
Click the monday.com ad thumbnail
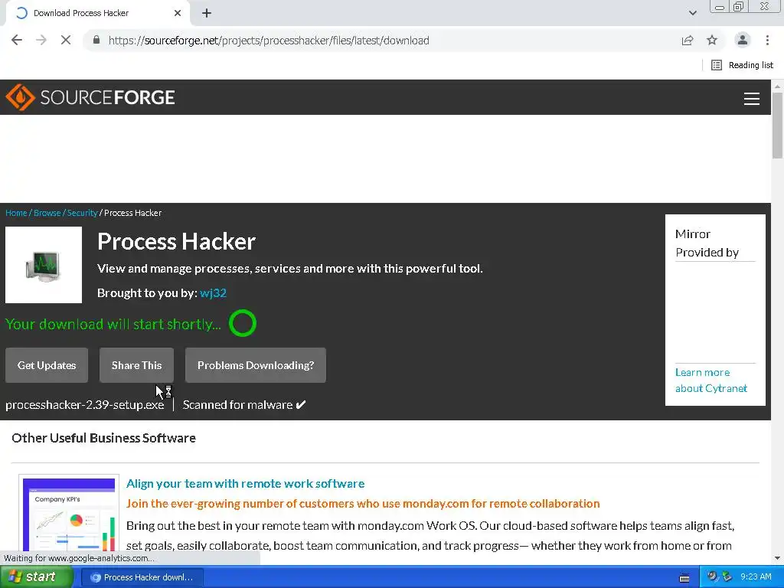click(x=69, y=514)
